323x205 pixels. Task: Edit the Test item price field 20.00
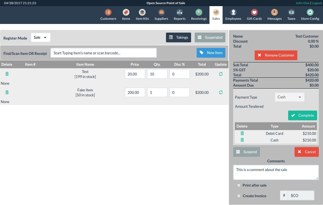tap(135, 74)
